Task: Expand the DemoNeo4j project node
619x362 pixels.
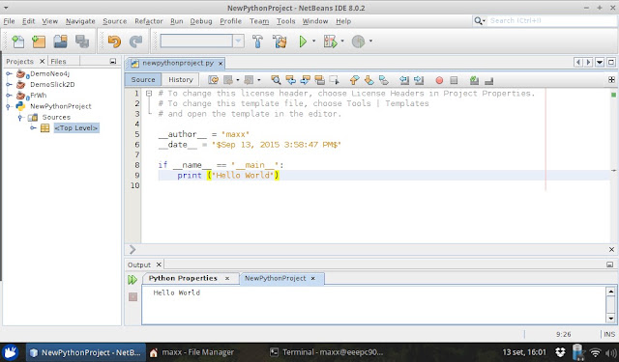Action: click(9, 73)
